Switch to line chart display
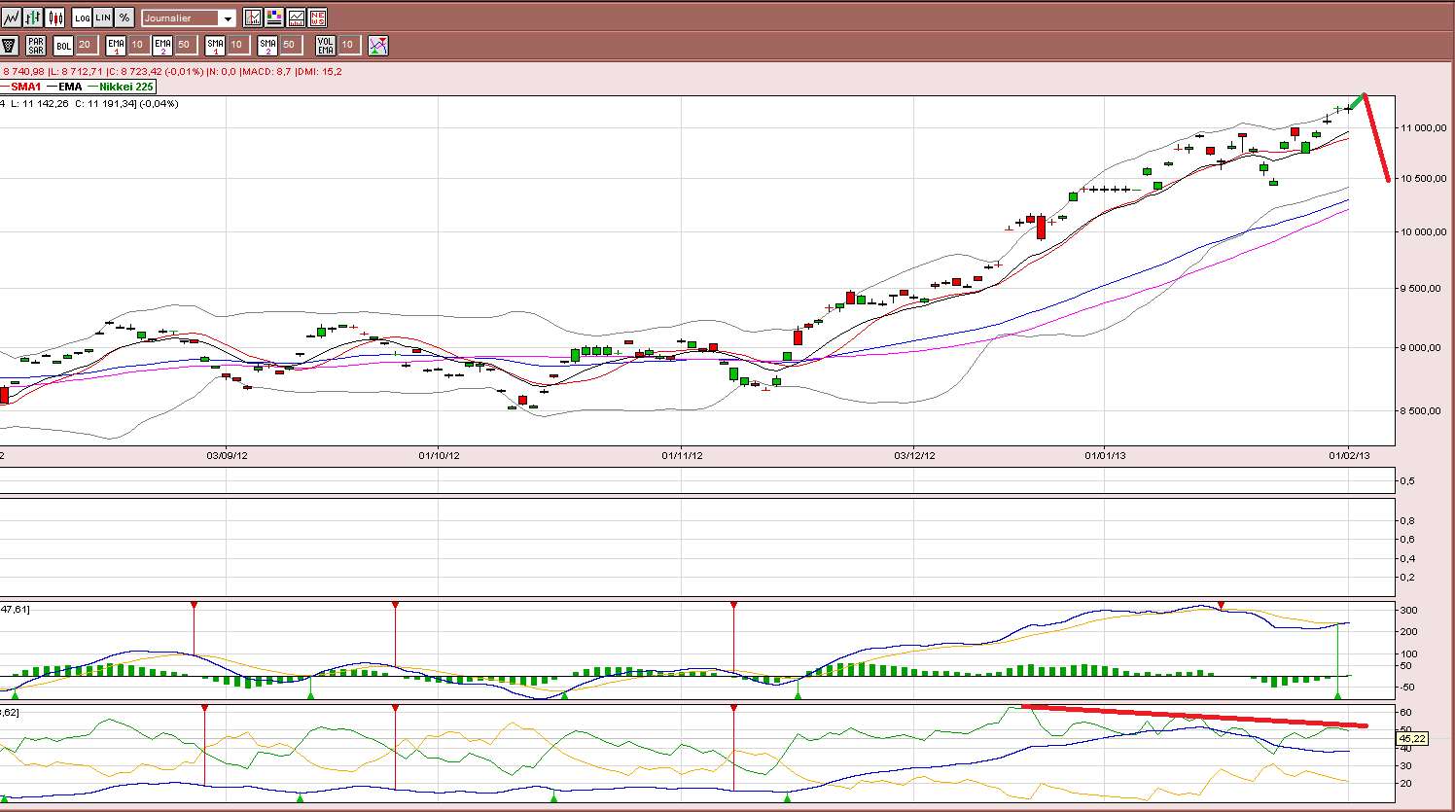The width and height of the screenshot is (1455, 812). [x=12, y=18]
